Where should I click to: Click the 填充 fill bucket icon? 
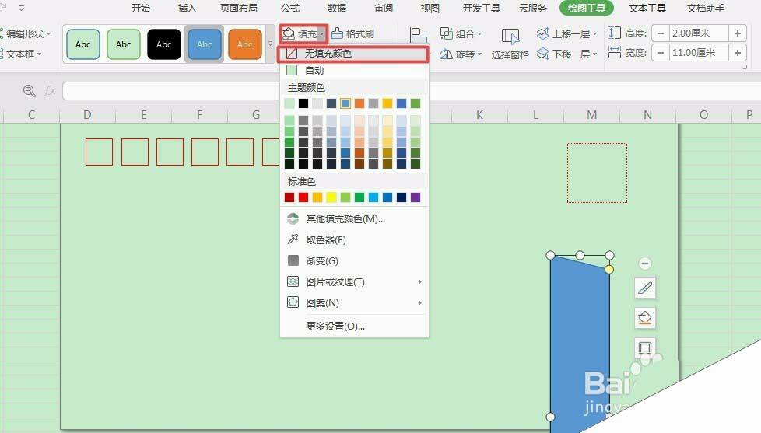289,33
